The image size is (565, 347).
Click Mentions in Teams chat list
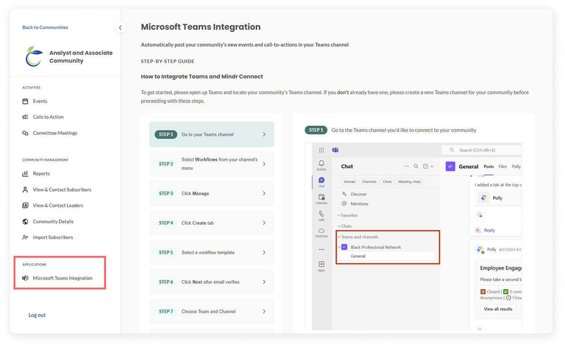359,204
